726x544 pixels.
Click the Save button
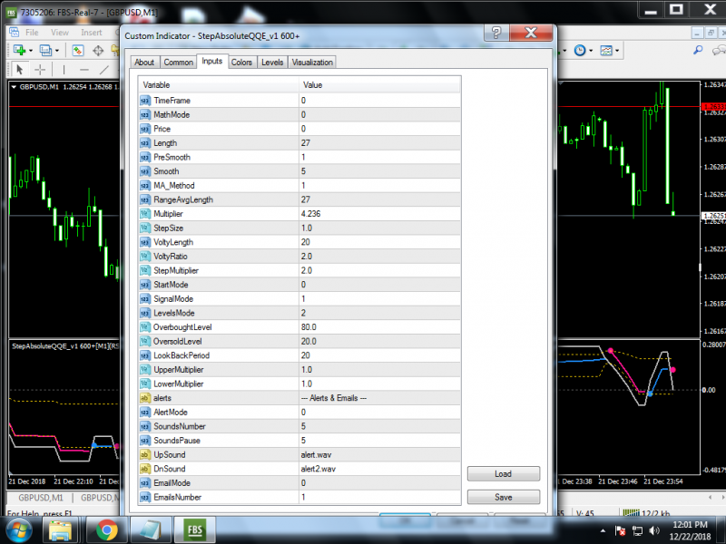[x=504, y=497]
